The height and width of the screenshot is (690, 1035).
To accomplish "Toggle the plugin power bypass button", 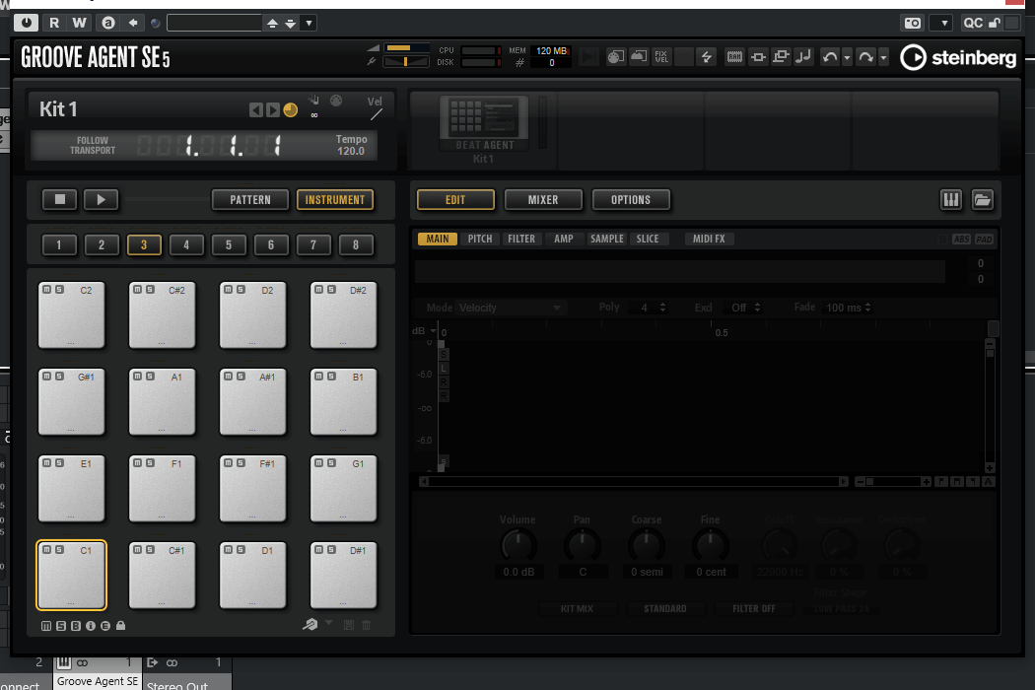I will (x=26, y=23).
